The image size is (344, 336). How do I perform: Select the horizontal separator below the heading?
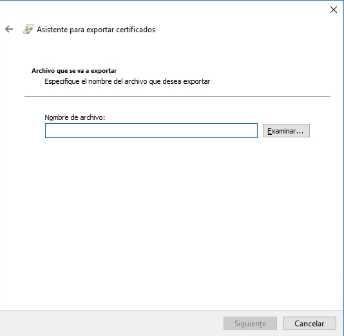coord(177,96)
